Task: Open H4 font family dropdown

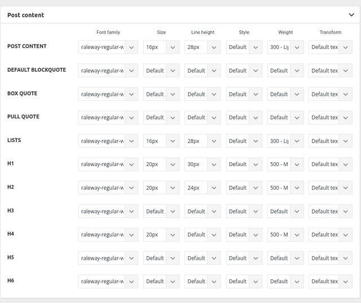Action: click(x=108, y=235)
